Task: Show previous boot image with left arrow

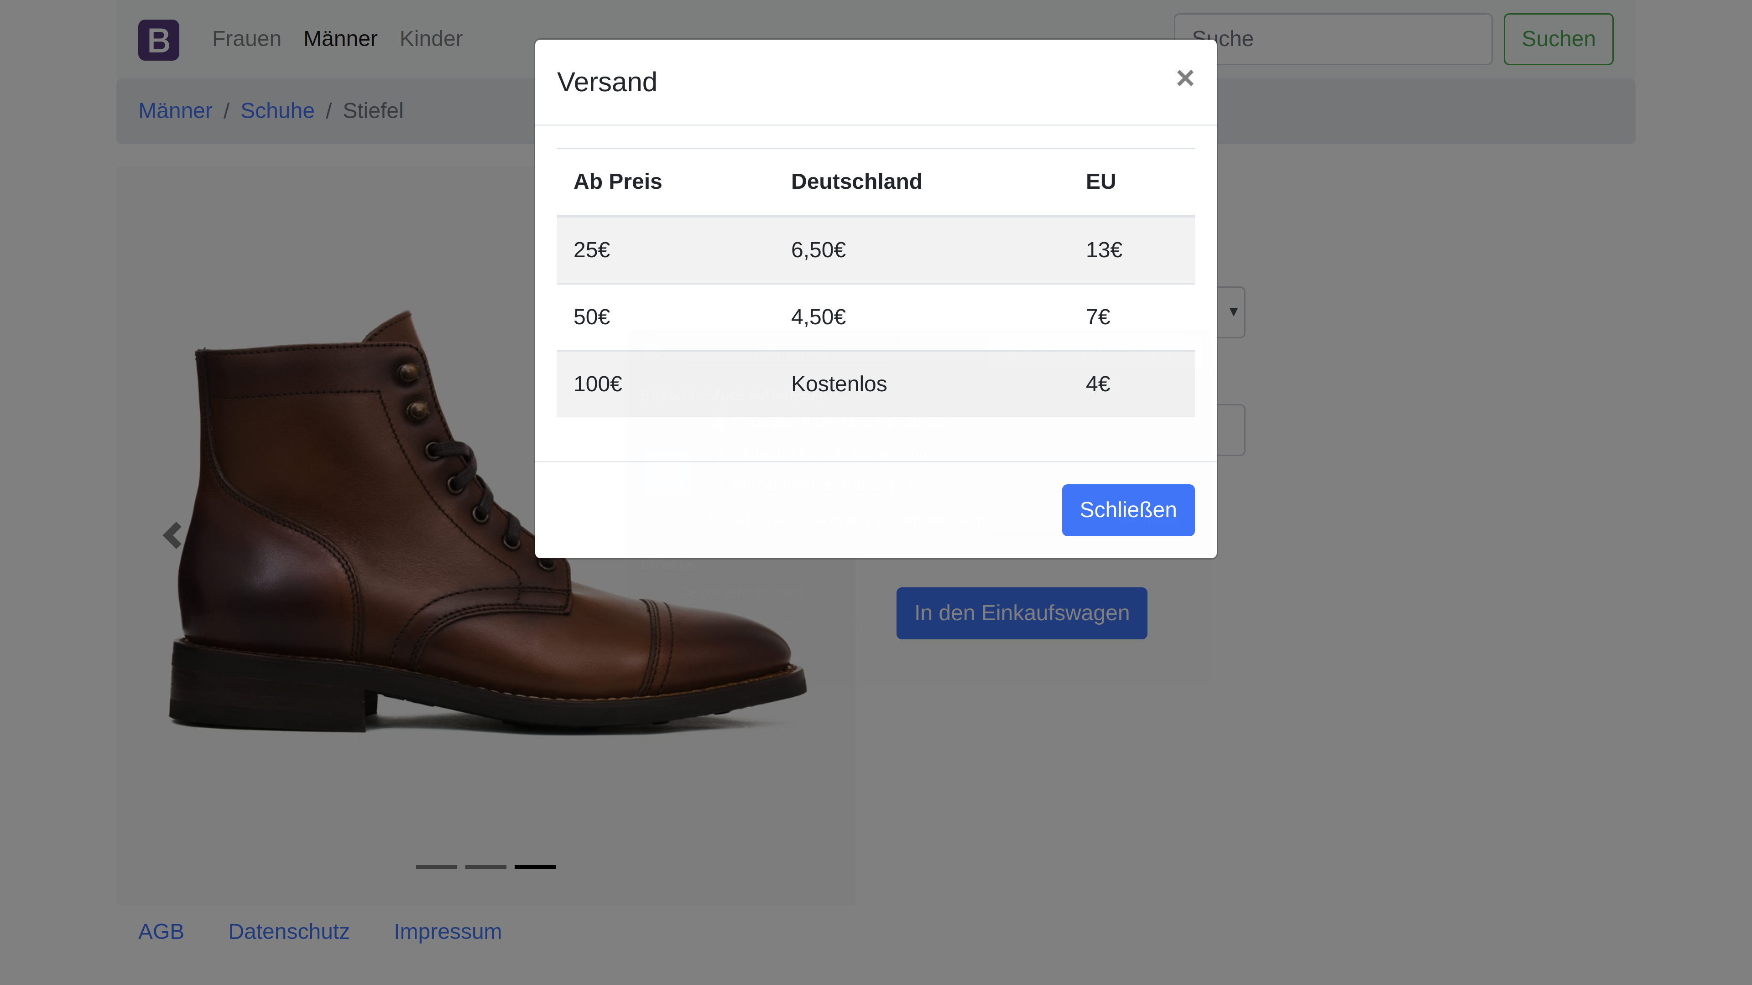Action: (x=172, y=535)
